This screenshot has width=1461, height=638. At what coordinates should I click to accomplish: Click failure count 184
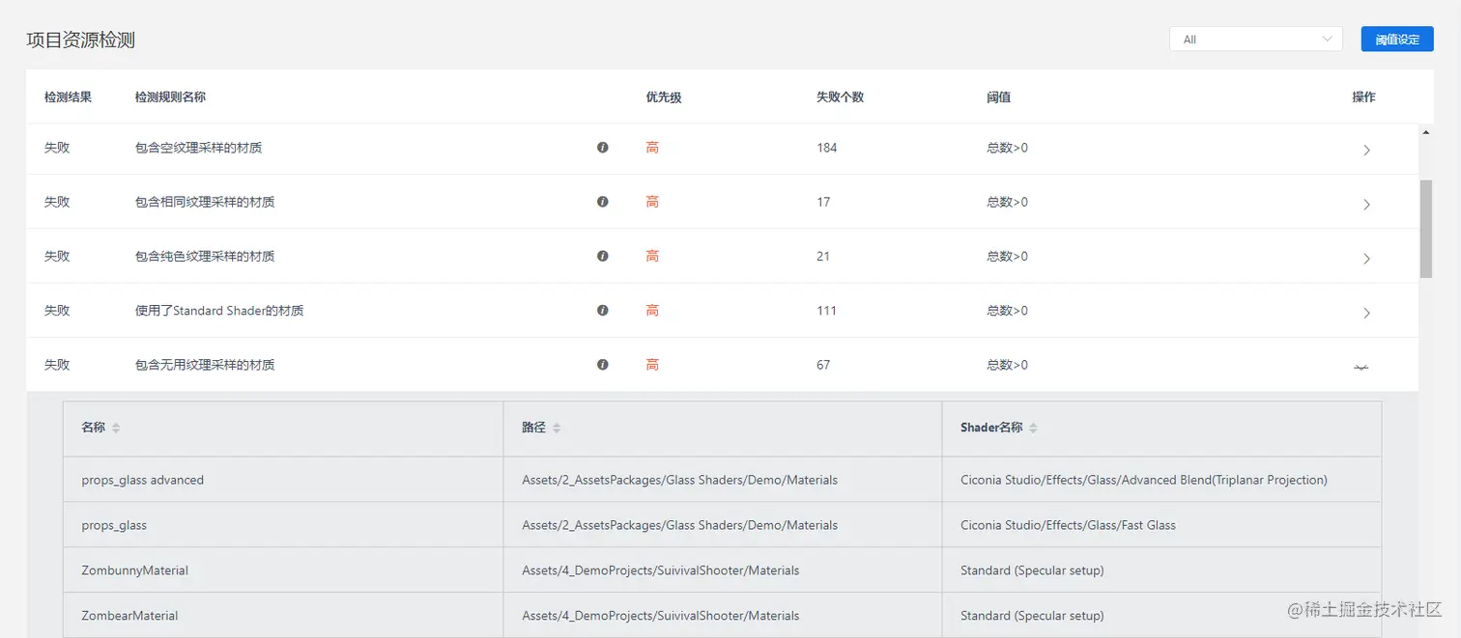coord(826,148)
